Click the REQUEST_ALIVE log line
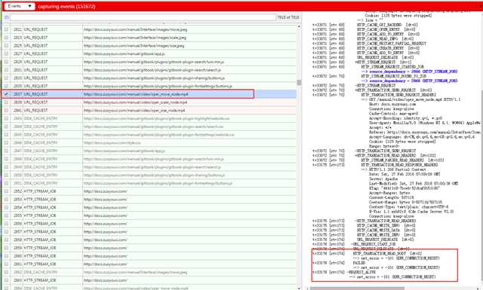This screenshot has height=290, width=483. [361, 272]
